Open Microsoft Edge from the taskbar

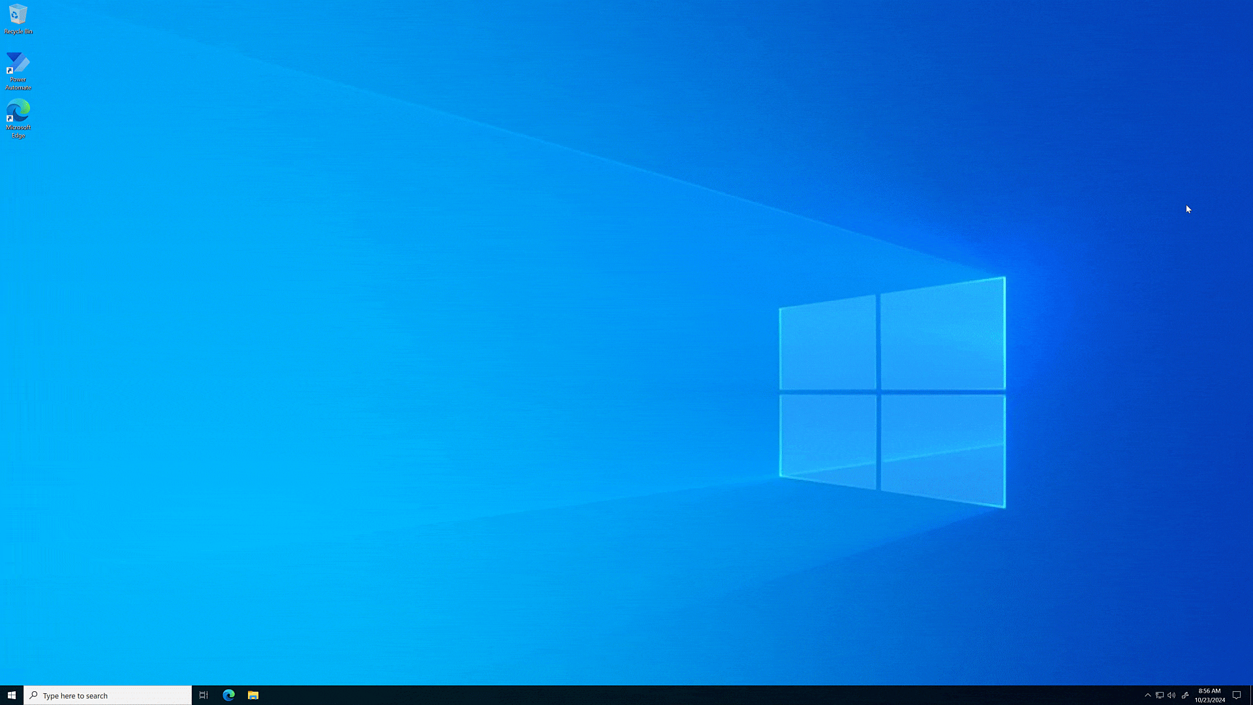pos(228,695)
